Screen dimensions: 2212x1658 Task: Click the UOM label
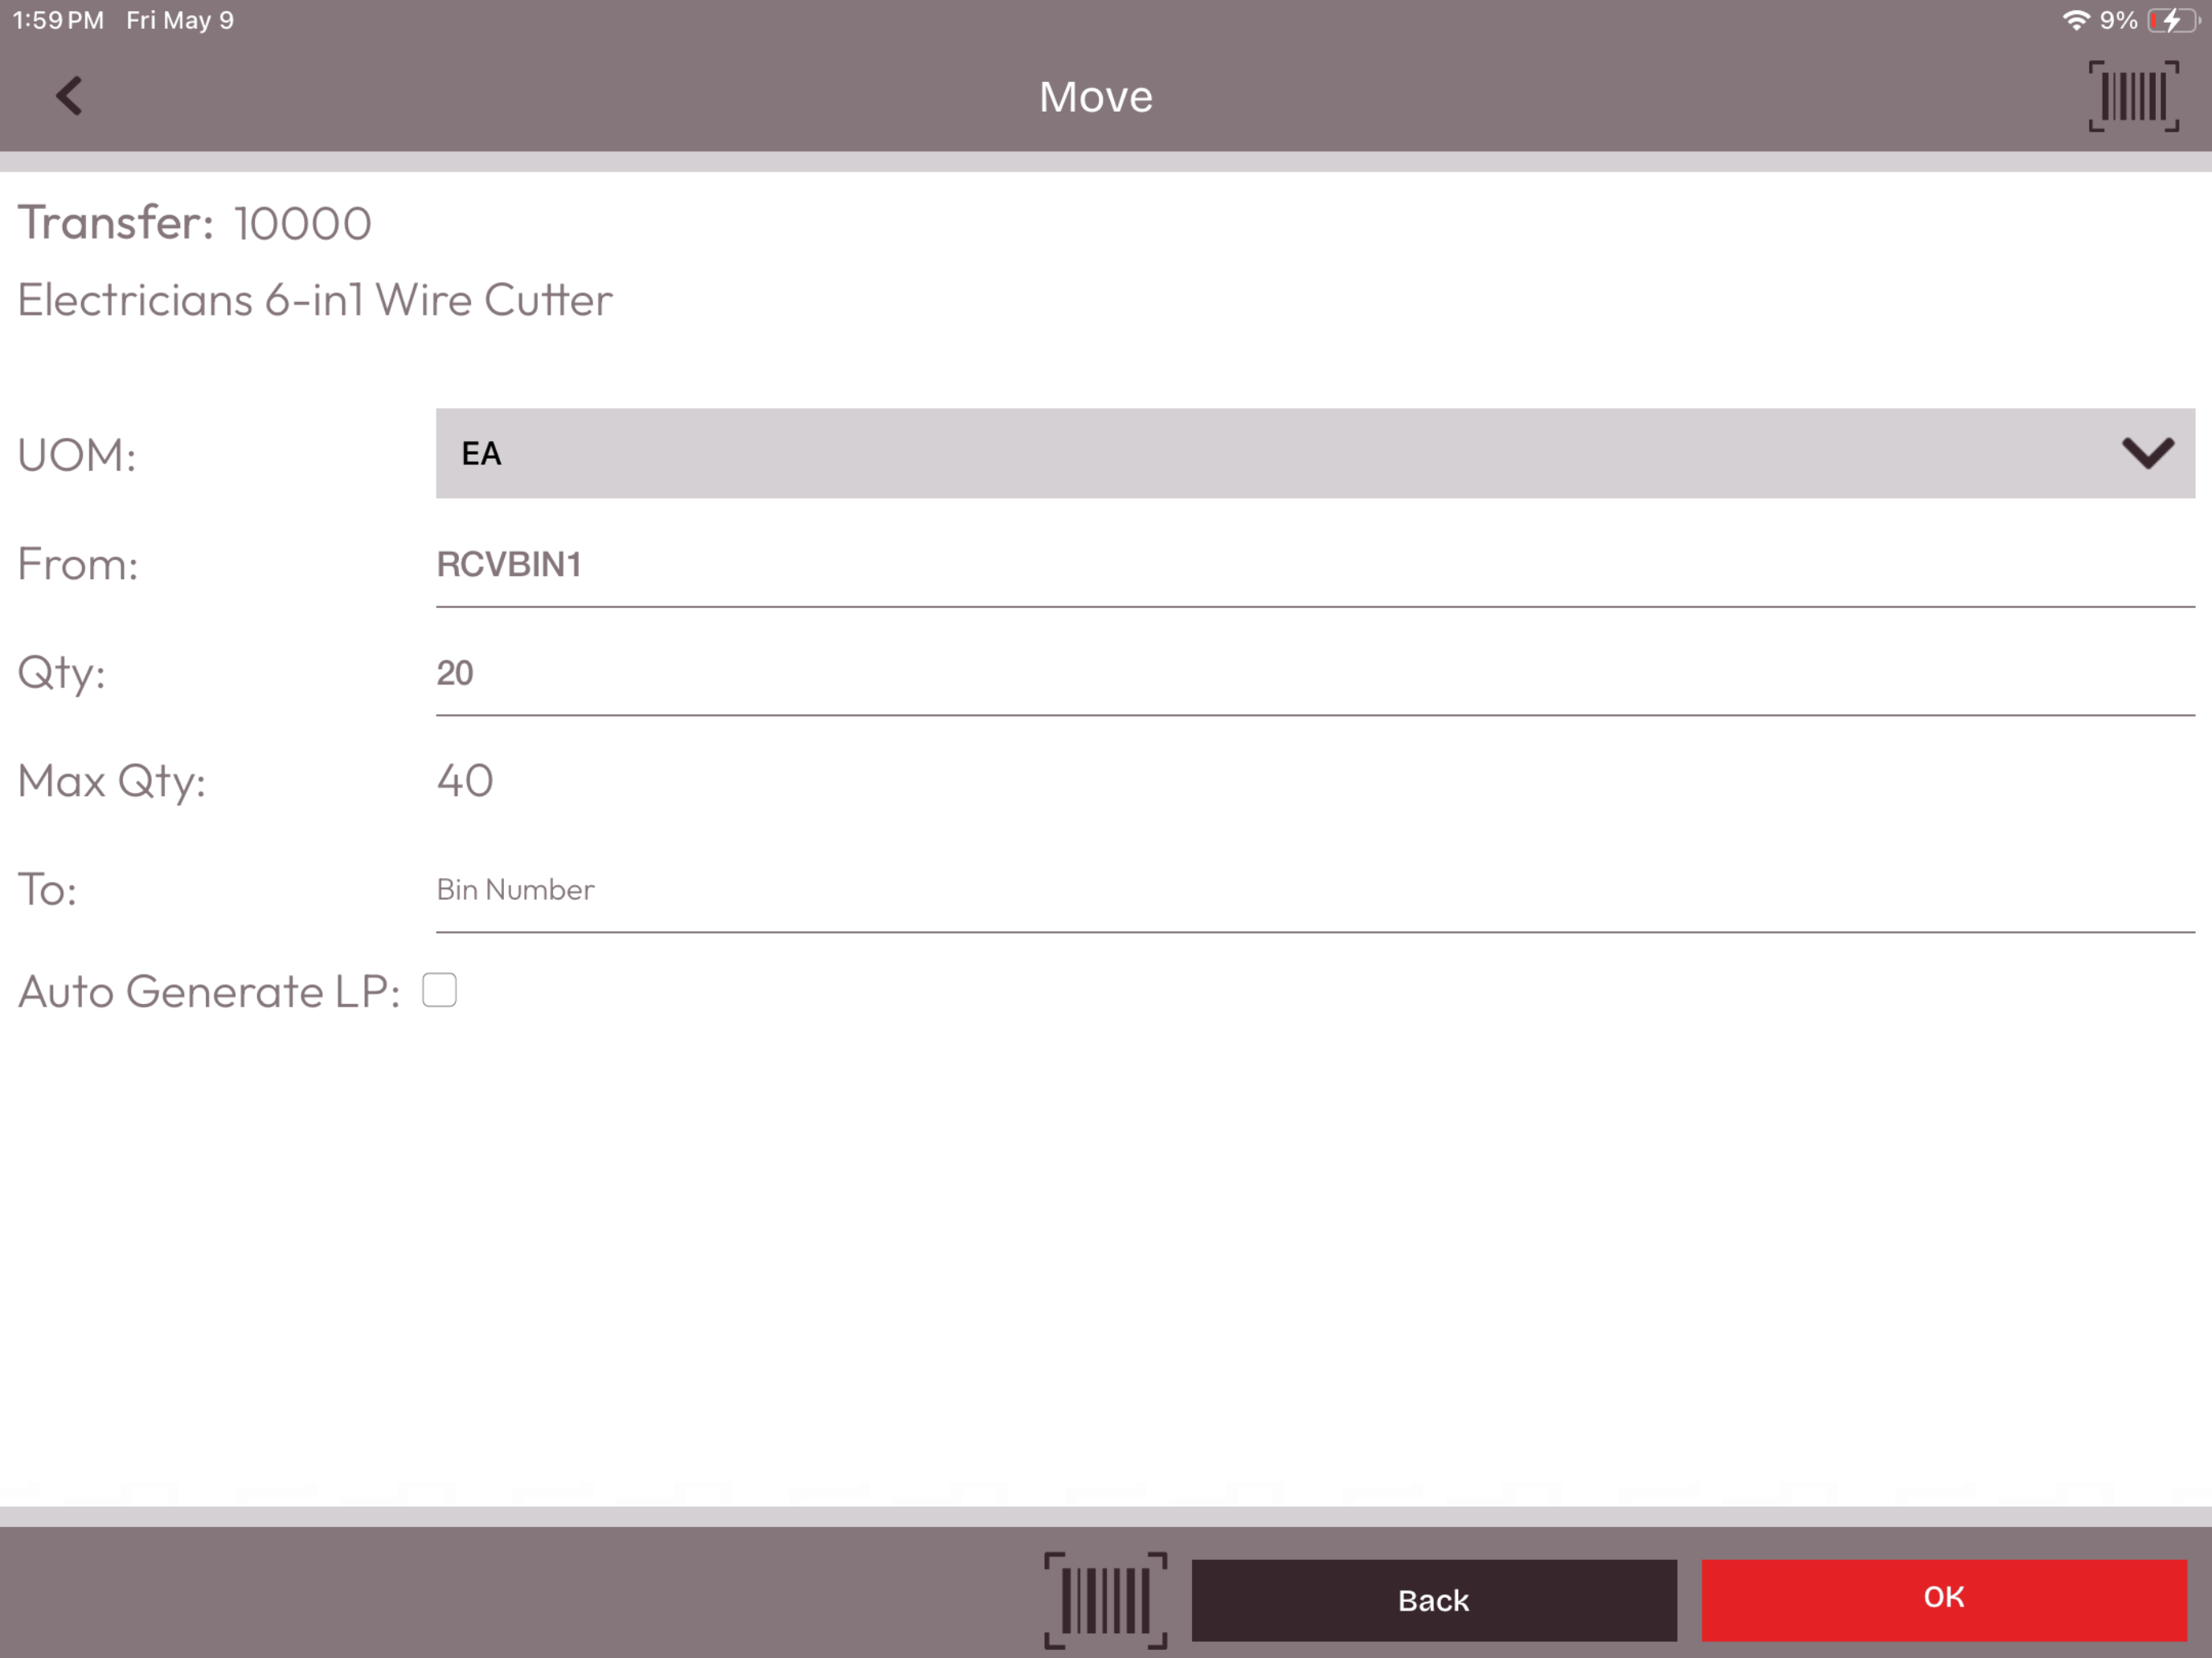coord(77,455)
